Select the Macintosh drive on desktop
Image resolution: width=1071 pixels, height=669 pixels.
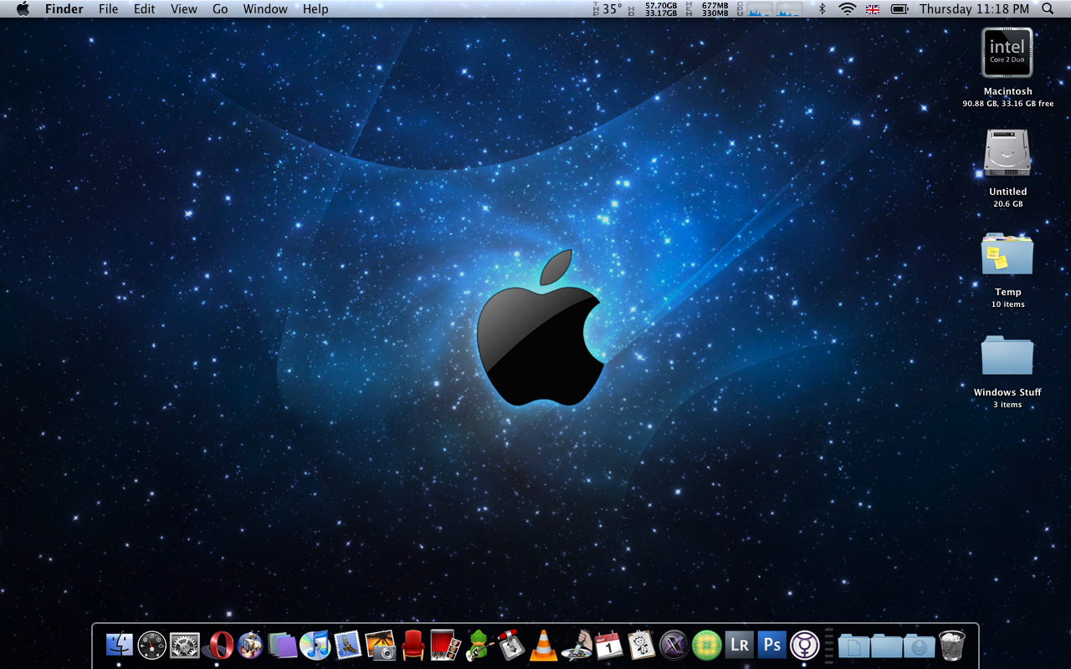(1007, 53)
